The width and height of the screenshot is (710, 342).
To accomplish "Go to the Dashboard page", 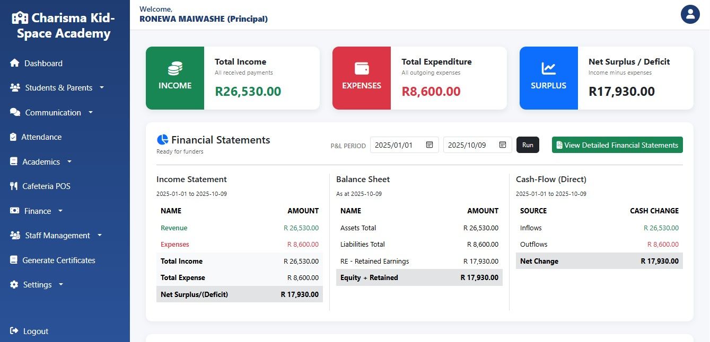I will 43,63.
